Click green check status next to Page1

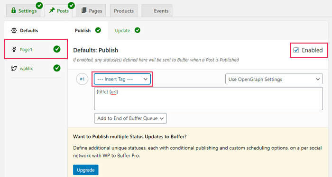tap(57, 49)
